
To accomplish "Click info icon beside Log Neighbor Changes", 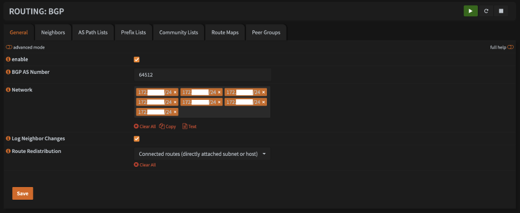I will [8, 139].
